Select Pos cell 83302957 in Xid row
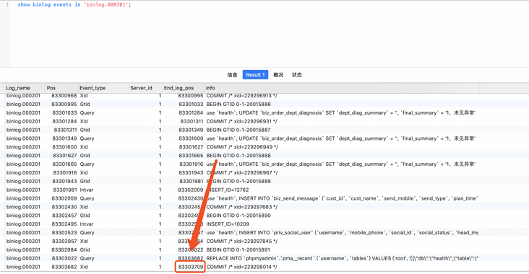Image resolution: width=529 pixels, height=274 pixels. click(64, 242)
